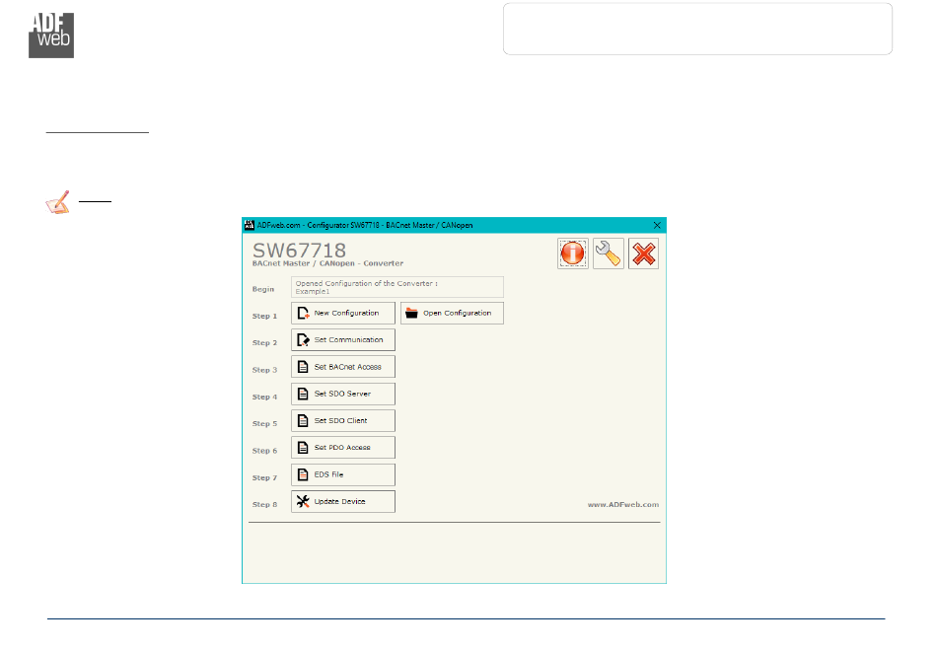Click the Open Configuration button

tap(452, 313)
